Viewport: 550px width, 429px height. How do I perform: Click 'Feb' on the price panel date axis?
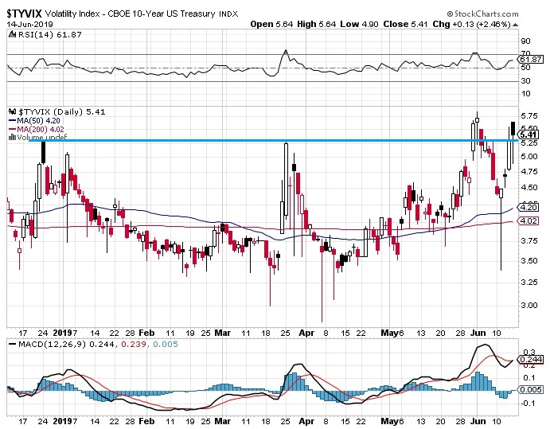click(x=146, y=333)
